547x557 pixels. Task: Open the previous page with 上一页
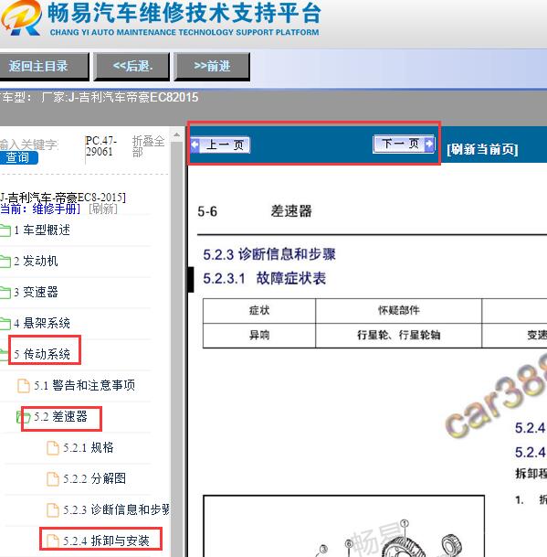220,145
